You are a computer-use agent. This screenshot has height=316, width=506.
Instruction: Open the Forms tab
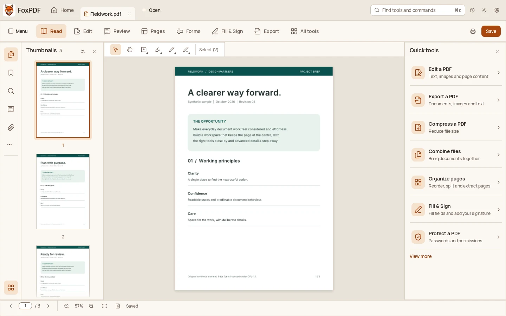tap(188, 31)
